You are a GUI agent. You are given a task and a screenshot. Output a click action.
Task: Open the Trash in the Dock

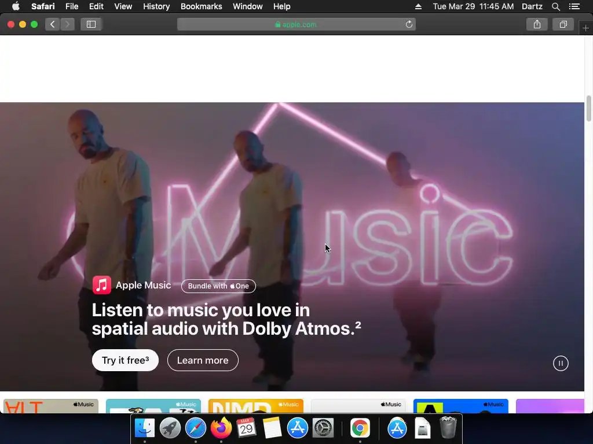[x=448, y=427]
